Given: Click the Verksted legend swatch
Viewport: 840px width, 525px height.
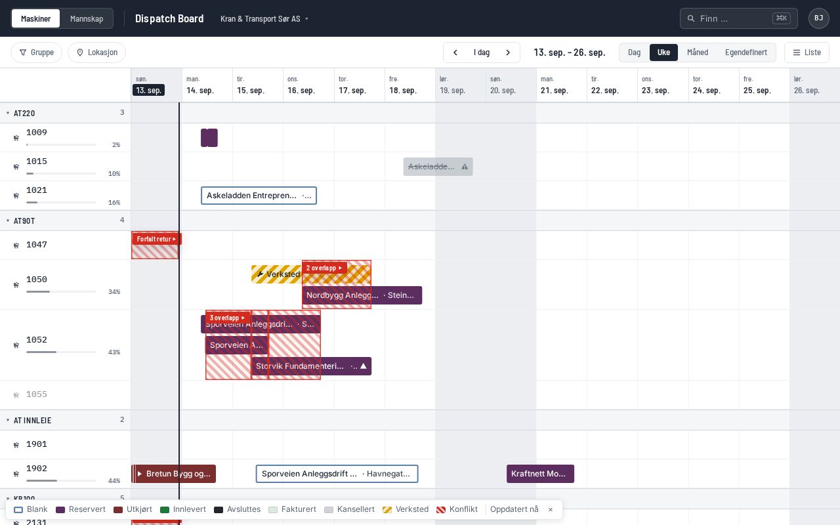Looking at the screenshot, I should (387, 509).
